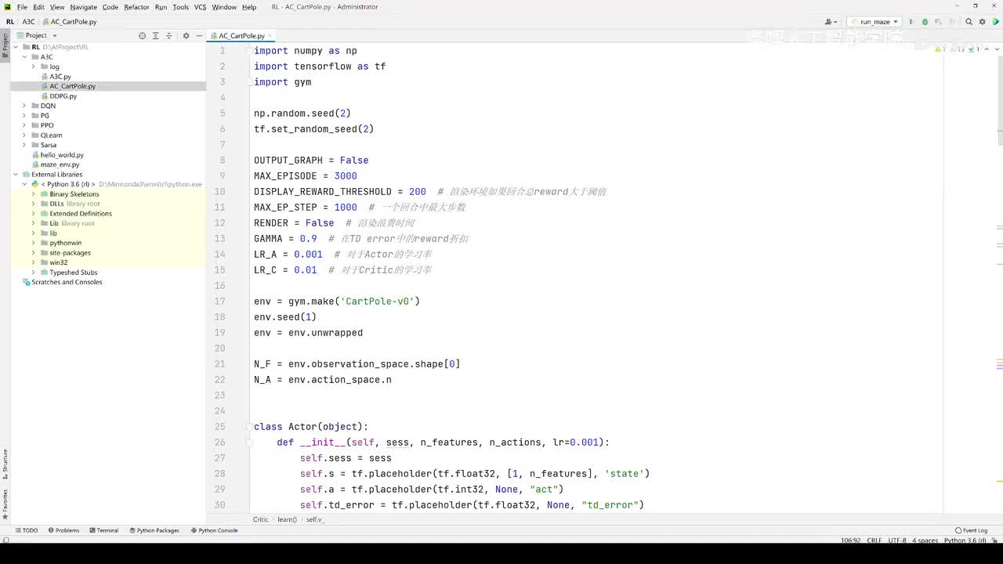Expand the log folder
This screenshot has width=1003, height=564.
(34, 67)
